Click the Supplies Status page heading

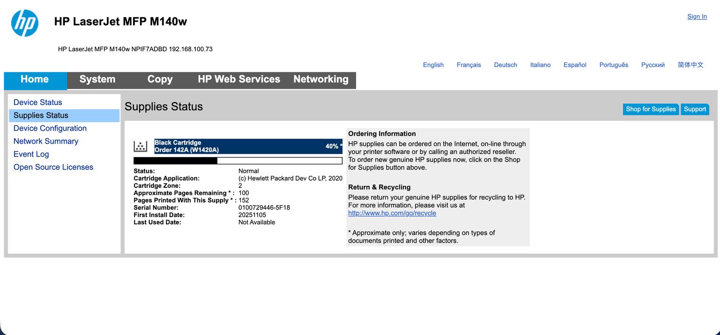pyautogui.click(x=164, y=107)
